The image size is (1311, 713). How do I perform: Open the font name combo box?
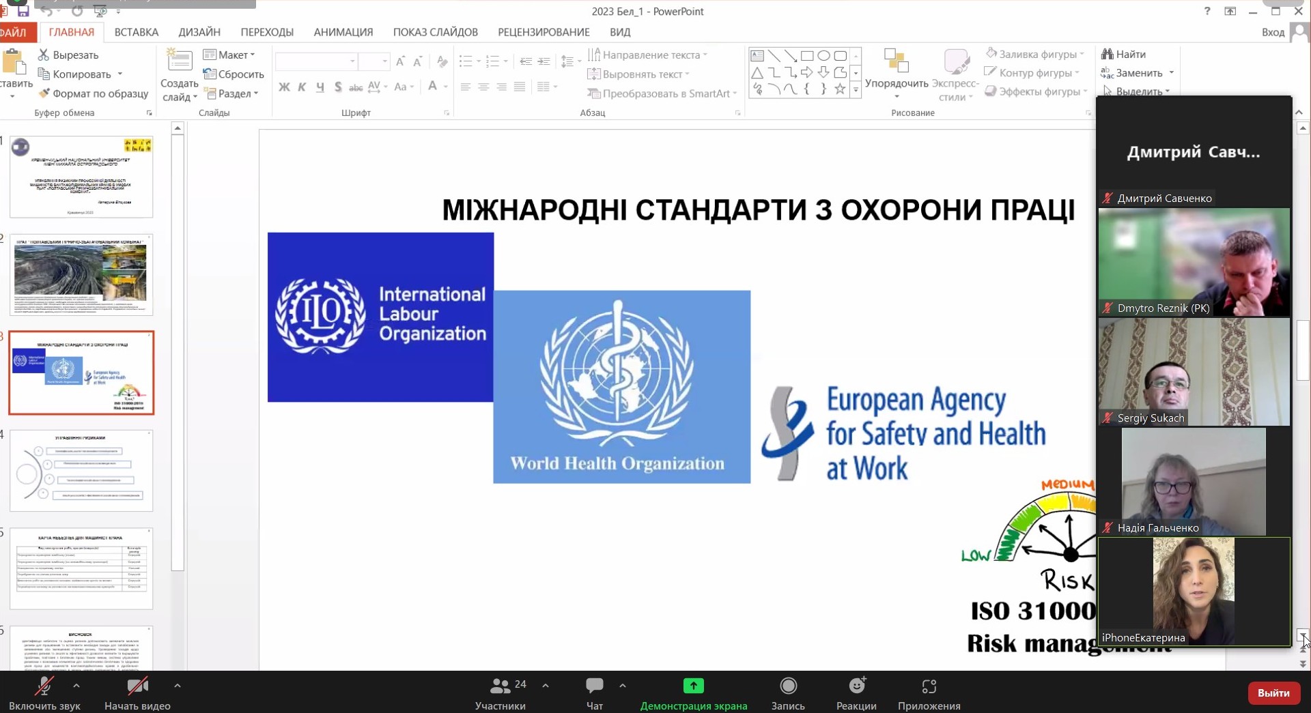[317, 61]
